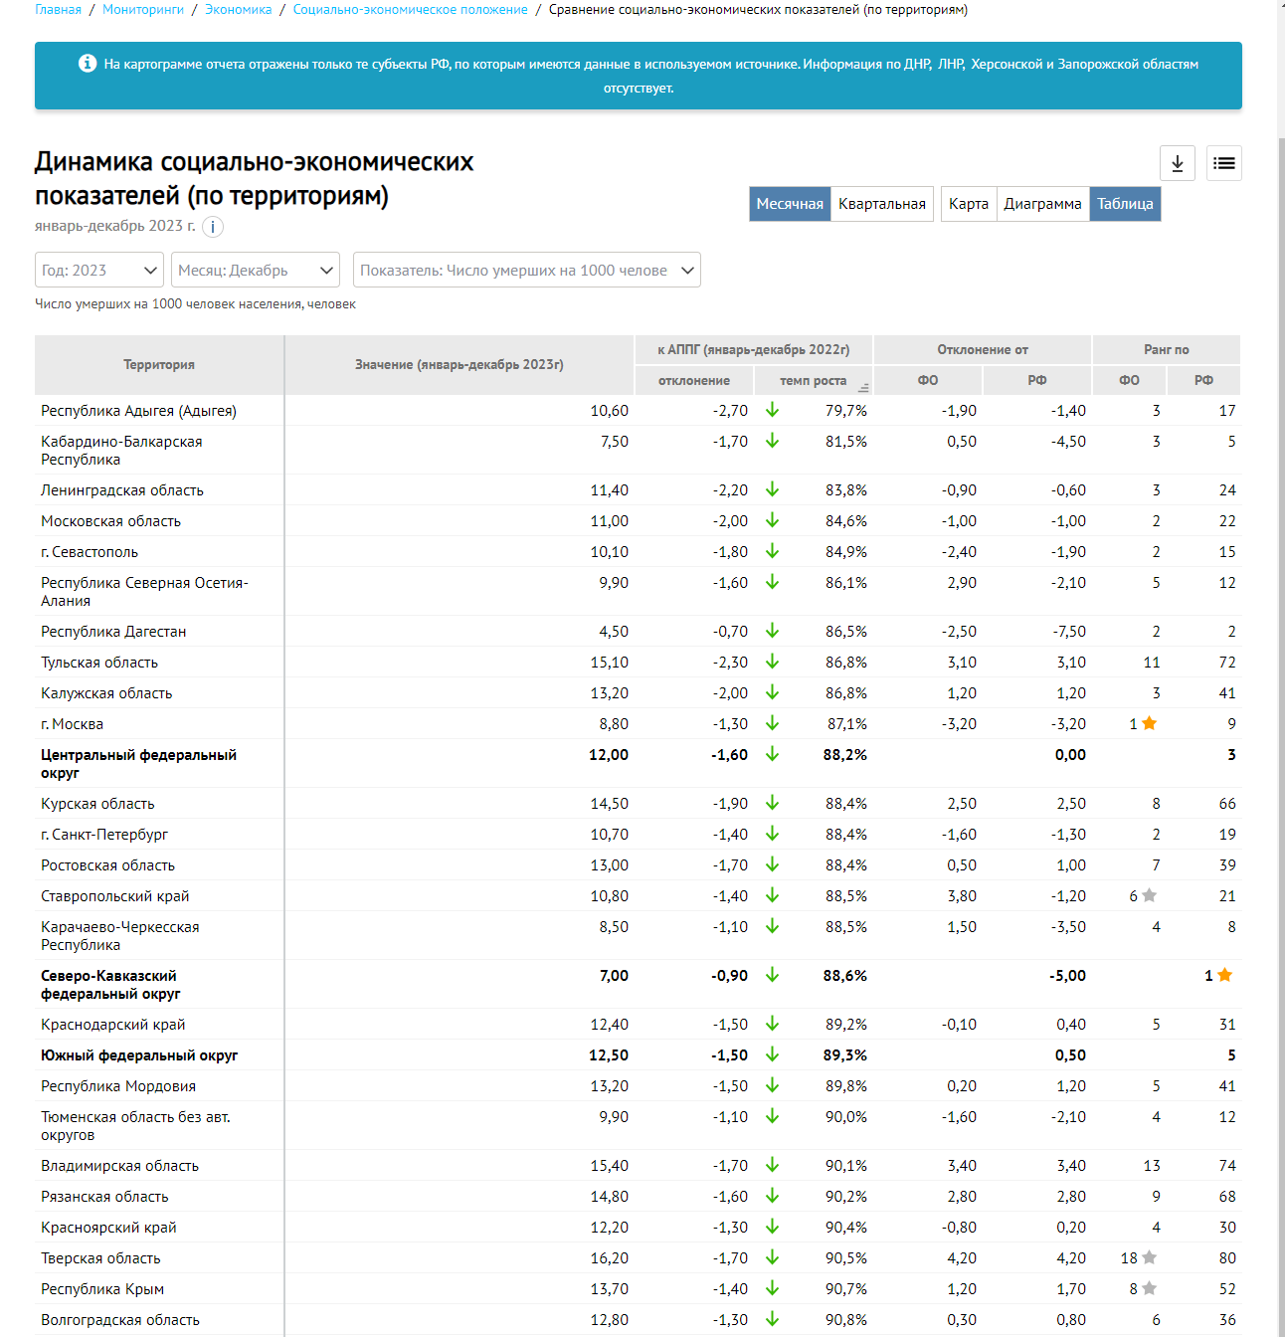Screen dimensions: 1285x1337
Task: Open the list menu icon
Action: click(x=1223, y=163)
